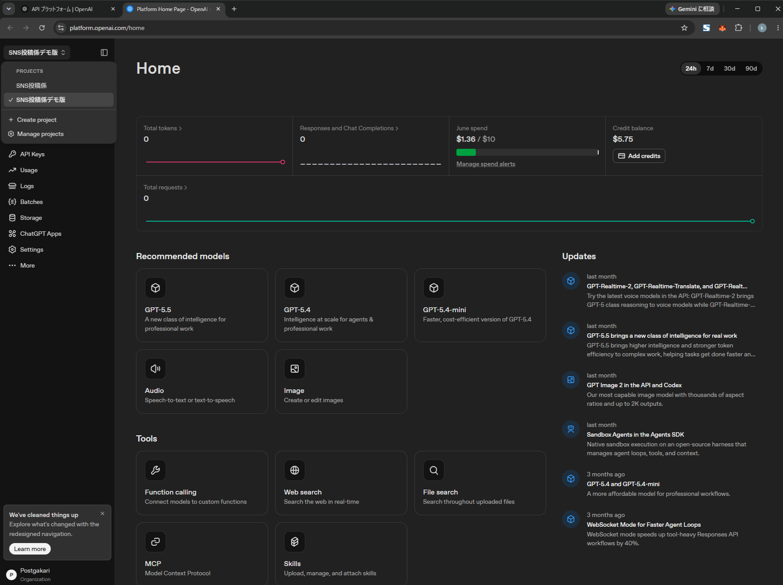Image resolution: width=783 pixels, height=585 pixels.
Task: Open the GPT-5.5 model card
Action: click(202, 305)
